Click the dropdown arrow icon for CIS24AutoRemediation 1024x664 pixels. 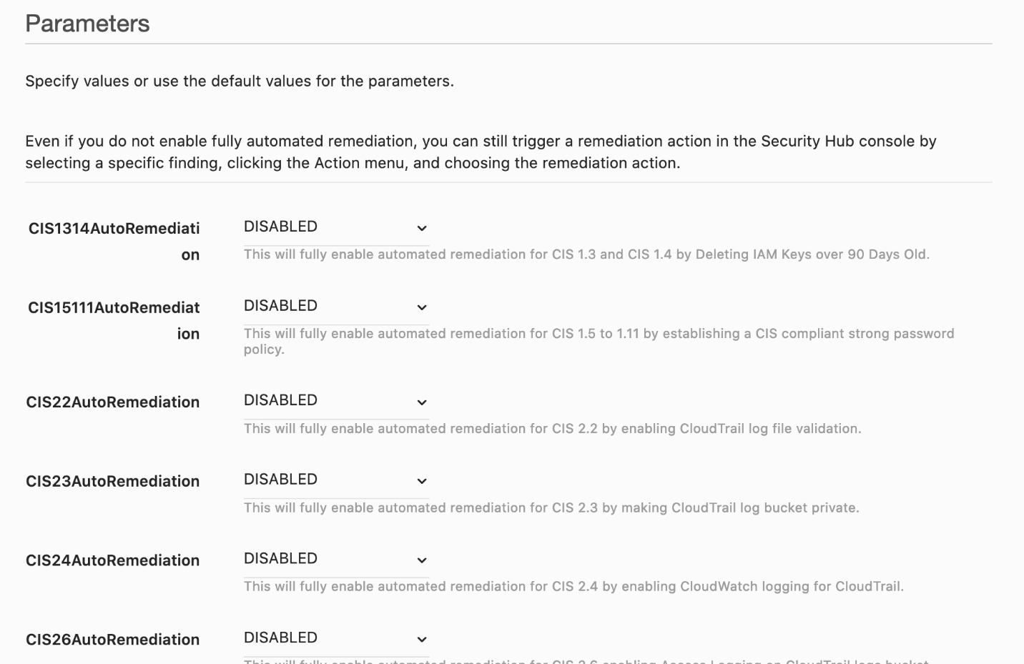click(x=422, y=560)
